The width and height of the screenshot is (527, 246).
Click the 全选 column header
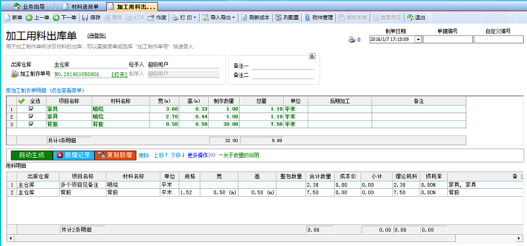tap(32, 101)
